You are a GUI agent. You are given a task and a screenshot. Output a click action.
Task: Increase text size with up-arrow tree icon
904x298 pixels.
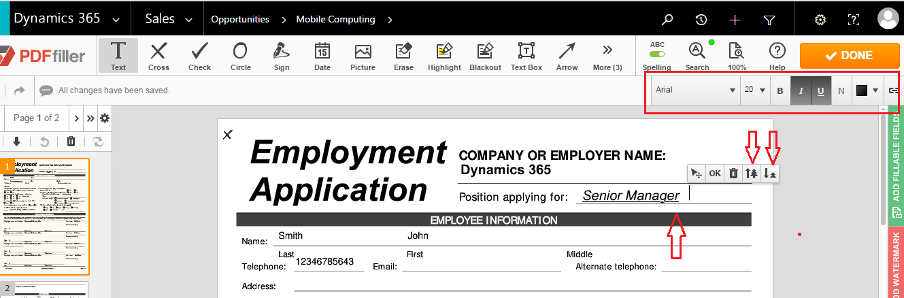click(752, 173)
